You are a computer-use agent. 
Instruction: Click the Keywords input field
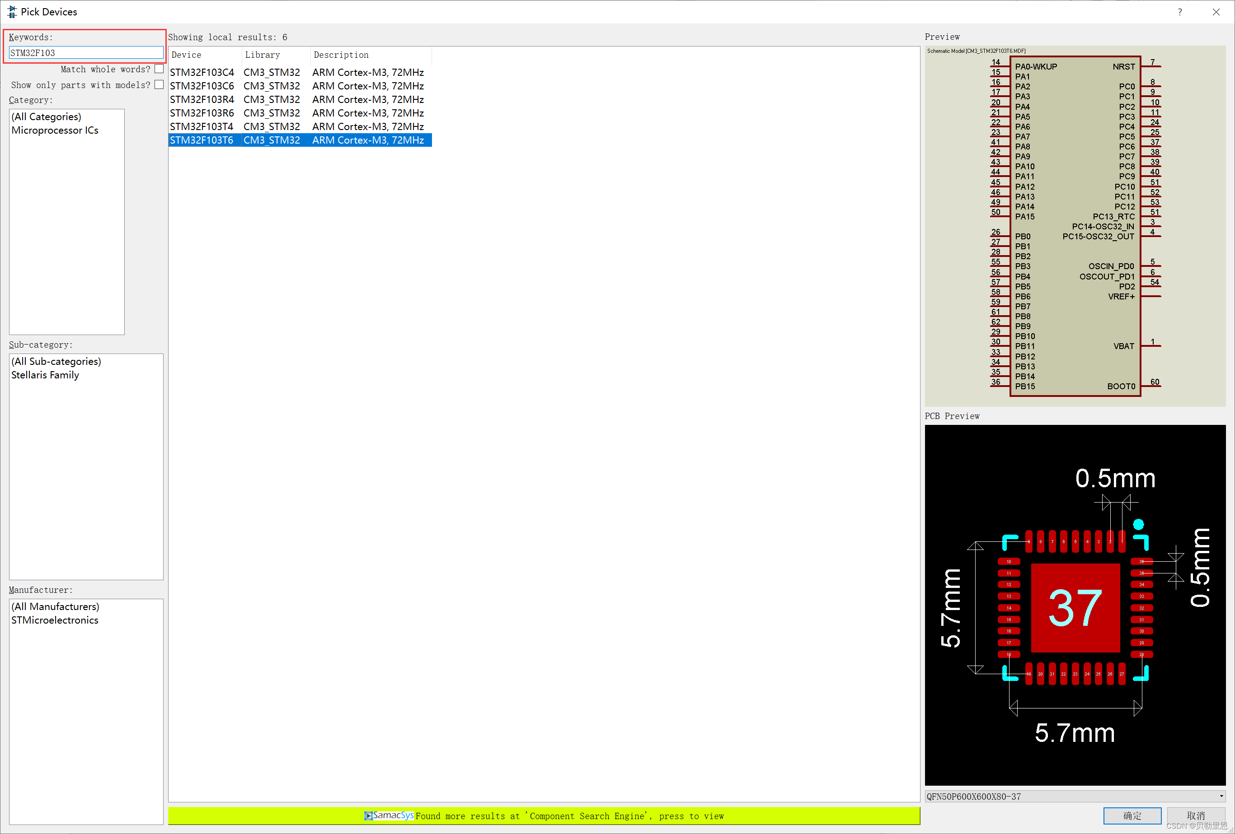pyautogui.click(x=85, y=52)
